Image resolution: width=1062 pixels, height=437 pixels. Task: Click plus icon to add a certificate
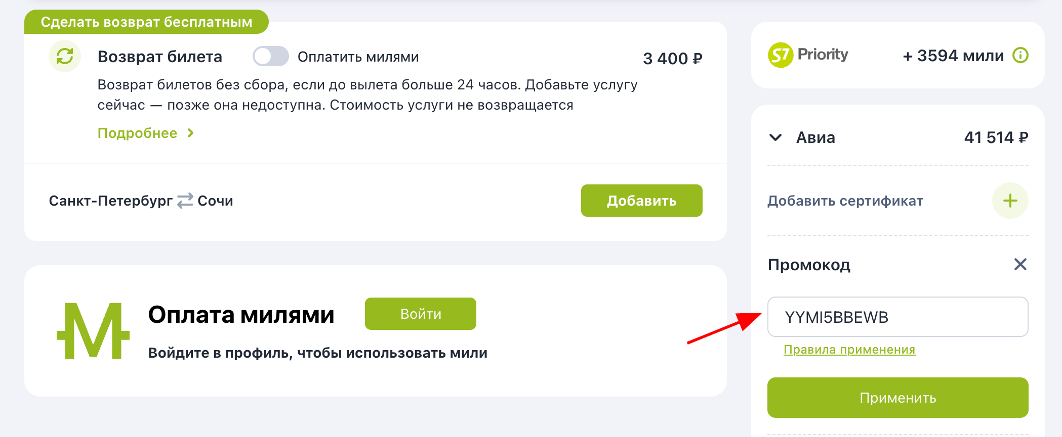coord(1010,201)
